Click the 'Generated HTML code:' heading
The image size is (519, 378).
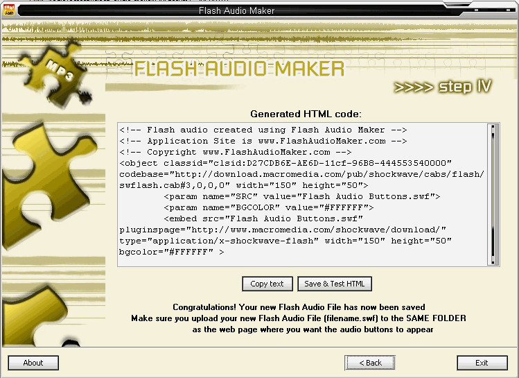[x=306, y=114]
